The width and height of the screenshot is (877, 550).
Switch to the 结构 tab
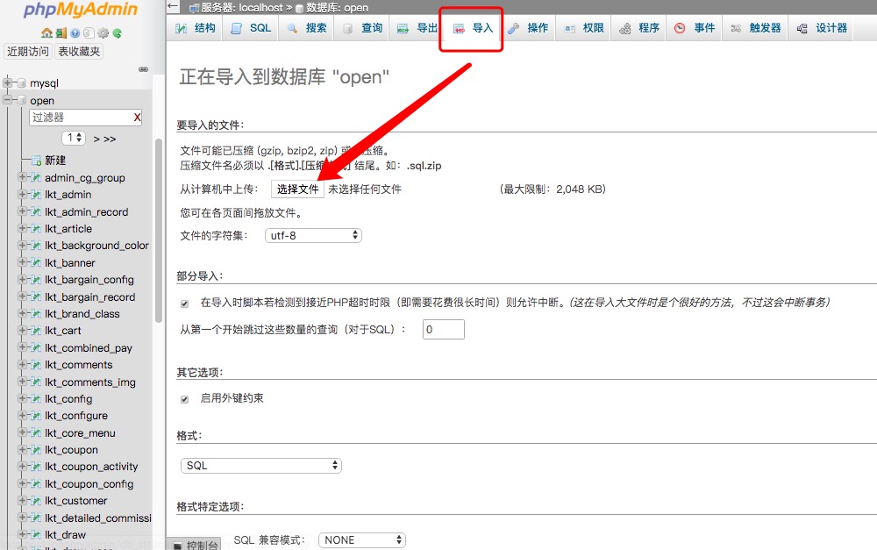point(195,28)
